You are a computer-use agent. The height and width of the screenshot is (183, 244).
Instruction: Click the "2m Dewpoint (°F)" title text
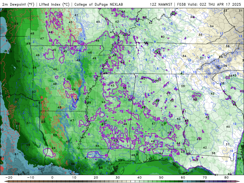(x=18, y=4)
